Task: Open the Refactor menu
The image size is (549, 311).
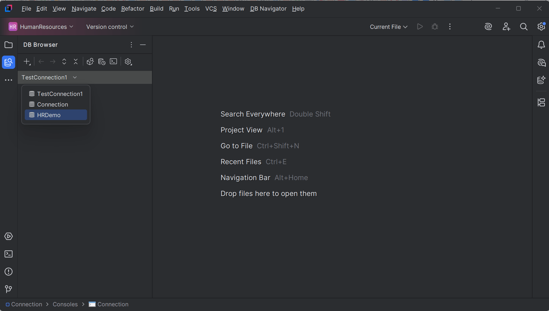Action: click(133, 9)
